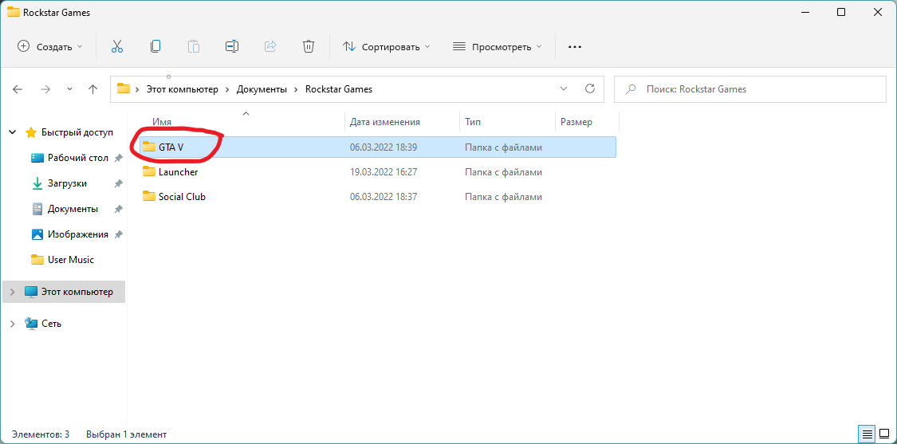Select the Launcher folder name

pyautogui.click(x=179, y=171)
